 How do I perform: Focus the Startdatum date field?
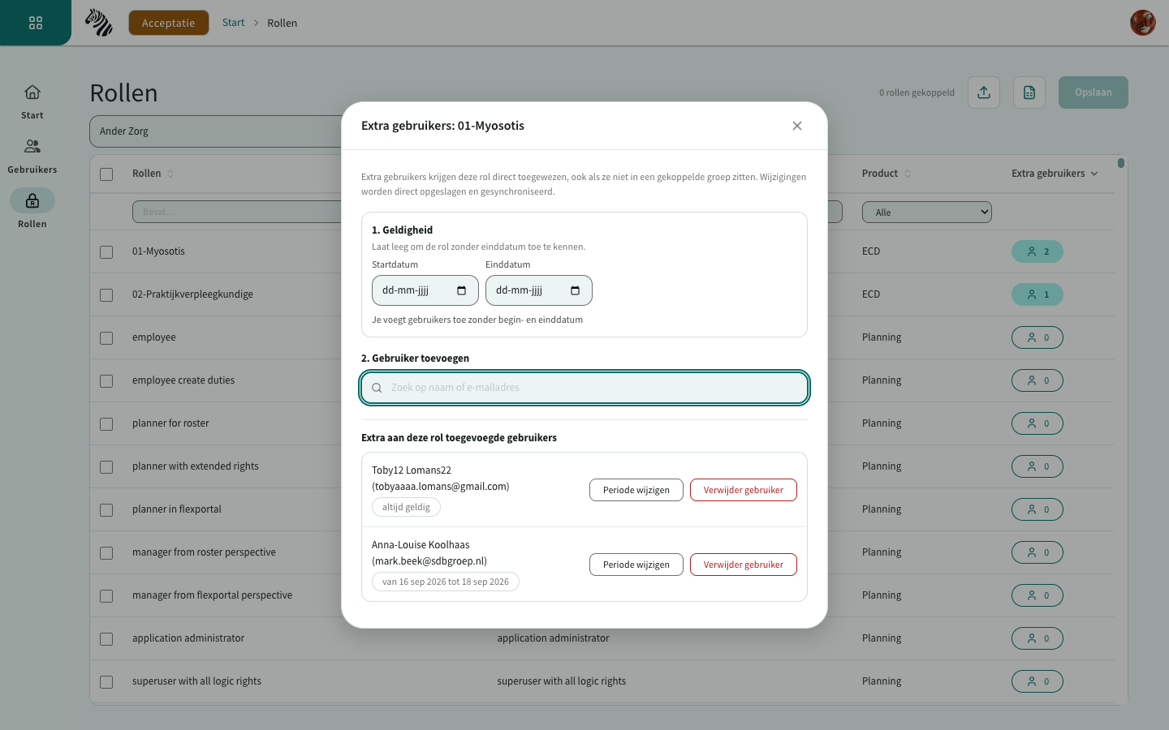pos(425,290)
